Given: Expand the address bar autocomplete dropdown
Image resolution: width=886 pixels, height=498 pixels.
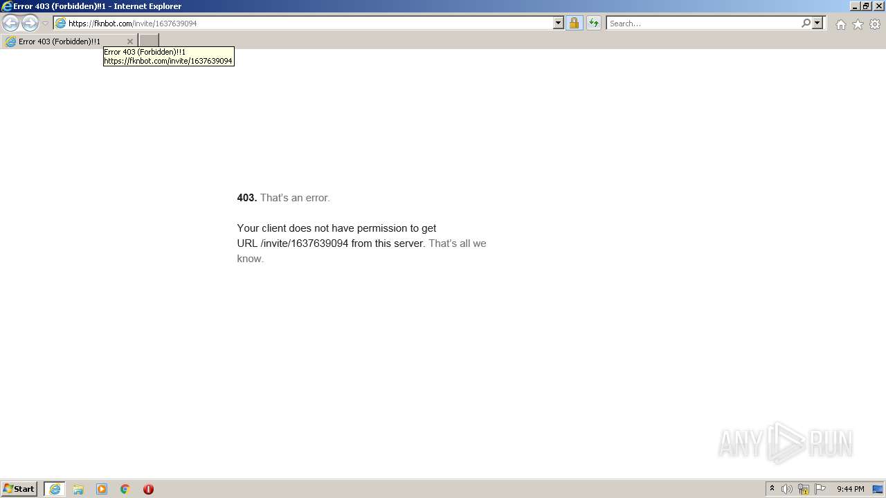Looking at the screenshot, I should [x=559, y=23].
